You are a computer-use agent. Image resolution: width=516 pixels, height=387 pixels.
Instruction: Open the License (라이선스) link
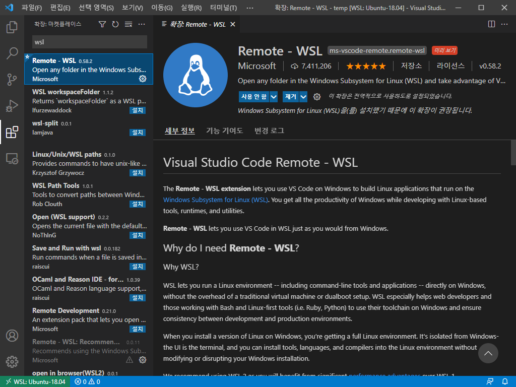tap(450, 66)
